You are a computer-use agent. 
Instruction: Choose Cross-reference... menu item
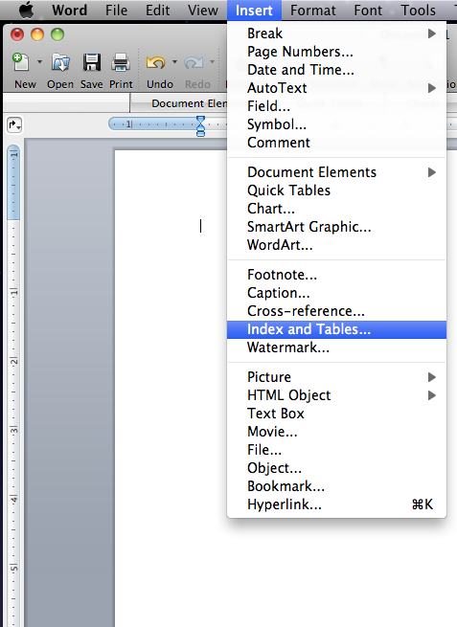click(x=336, y=311)
